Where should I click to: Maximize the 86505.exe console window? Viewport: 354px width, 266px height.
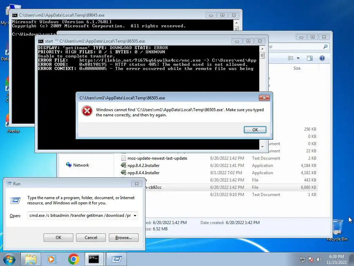248,41
